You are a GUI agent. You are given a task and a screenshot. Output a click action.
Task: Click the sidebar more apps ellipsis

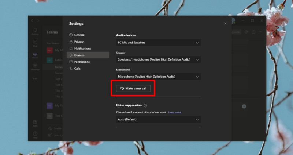35,79
